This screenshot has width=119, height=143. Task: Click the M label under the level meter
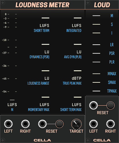point(12,110)
